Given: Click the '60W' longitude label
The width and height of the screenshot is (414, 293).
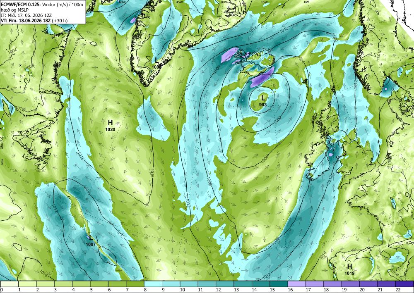Looking at the screenshot, I should click(122, 2).
